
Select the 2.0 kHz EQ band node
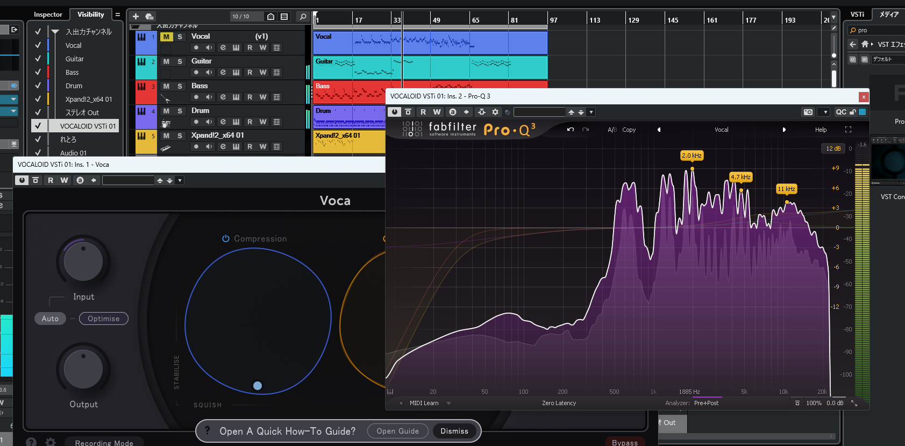click(x=692, y=169)
